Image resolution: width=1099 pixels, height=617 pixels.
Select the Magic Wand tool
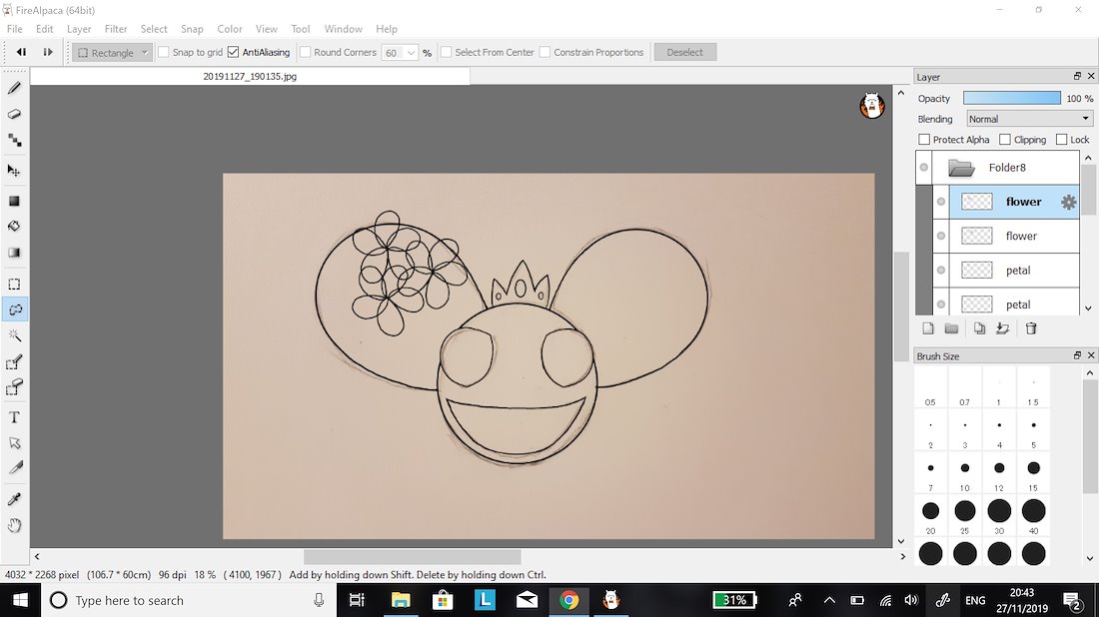[x=14, y=336]
